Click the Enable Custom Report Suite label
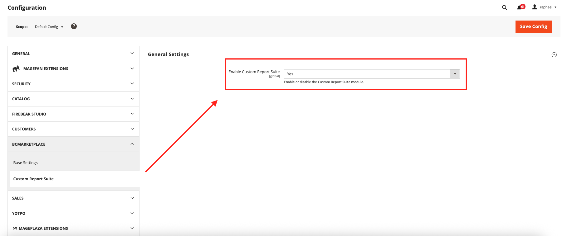The height and width of the screenshot is (236, 567). coord(254,72)
